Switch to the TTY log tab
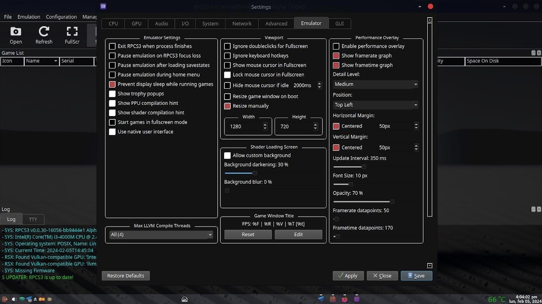Viewport: 542px width, 304px height. point(33,219)
